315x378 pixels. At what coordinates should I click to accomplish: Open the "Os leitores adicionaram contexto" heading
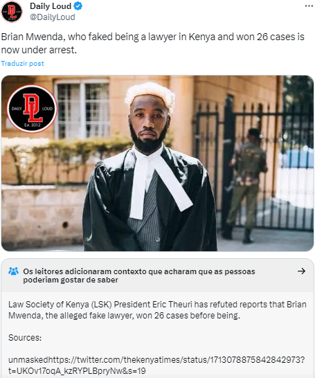coord(139,276)
